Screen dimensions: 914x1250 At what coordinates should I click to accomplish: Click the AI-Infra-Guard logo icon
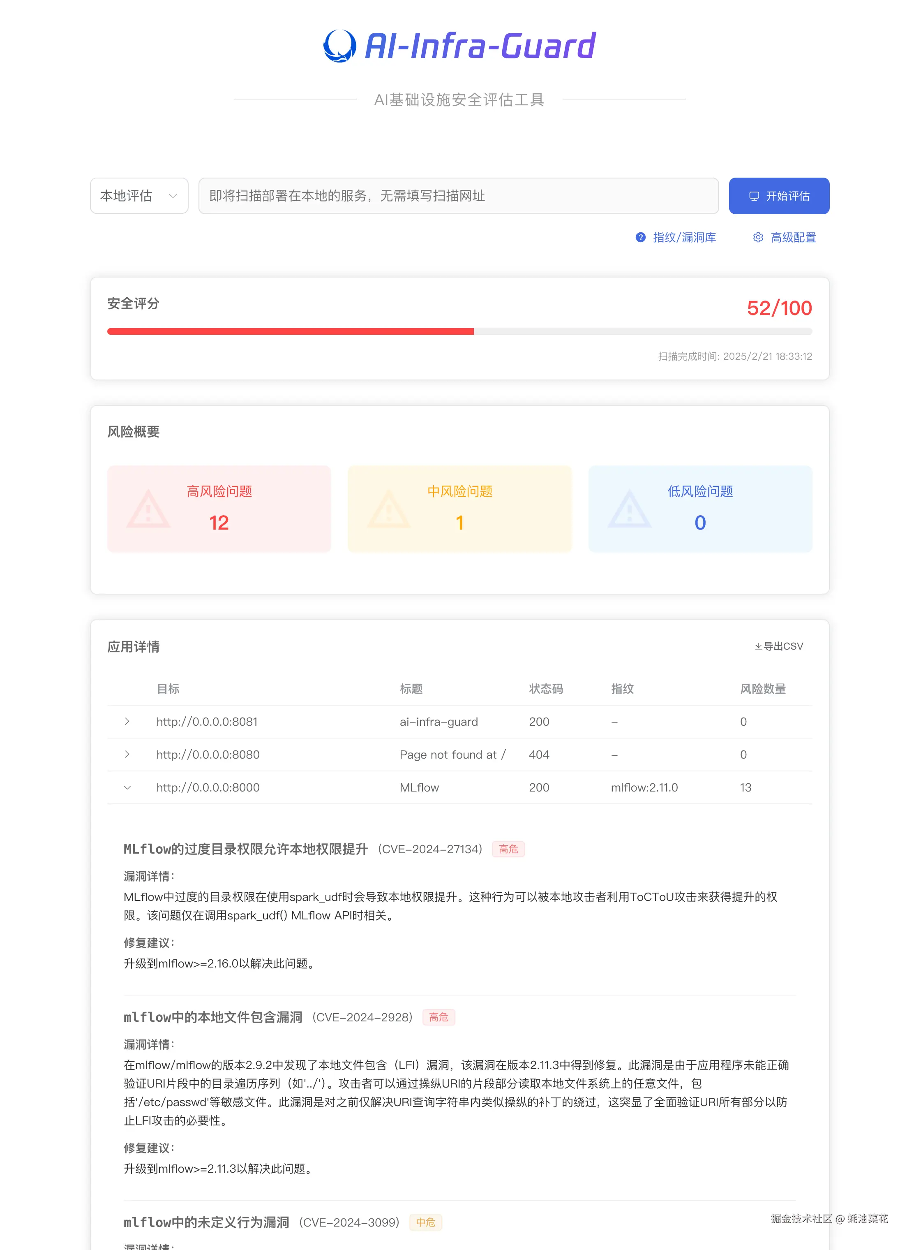coord(340,45)
